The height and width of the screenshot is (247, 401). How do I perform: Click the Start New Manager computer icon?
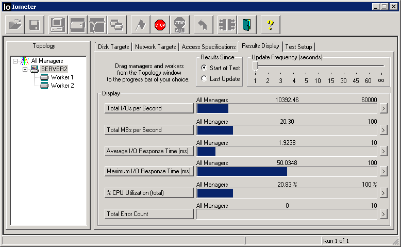[x=58, y=24]
